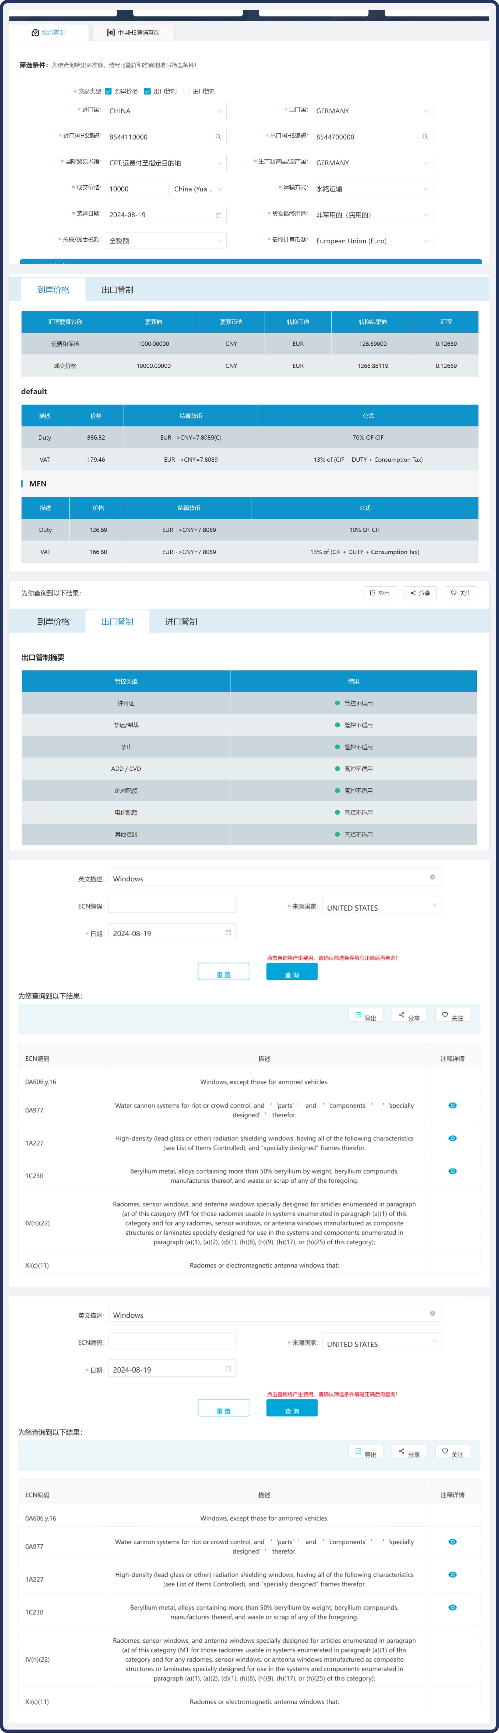
Task: Click 重置 button in upper ECN form
Action: [223, 972]
